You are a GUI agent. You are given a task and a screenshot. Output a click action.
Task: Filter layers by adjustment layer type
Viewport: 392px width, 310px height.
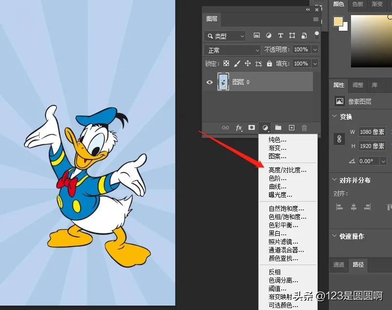pyautogui.click(x=268, y=36)
